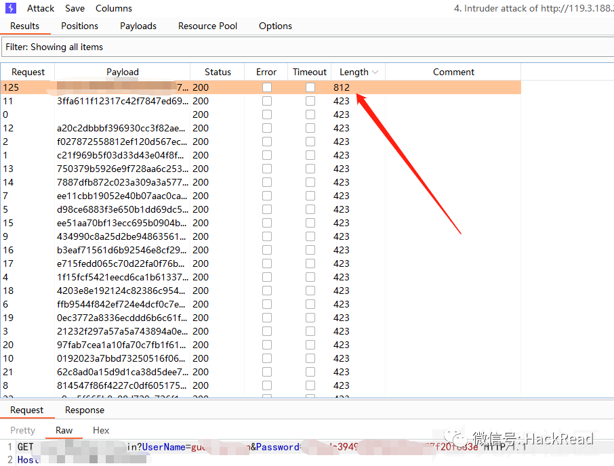
Task: Sort by the Error column header
Action: (266, 72)
